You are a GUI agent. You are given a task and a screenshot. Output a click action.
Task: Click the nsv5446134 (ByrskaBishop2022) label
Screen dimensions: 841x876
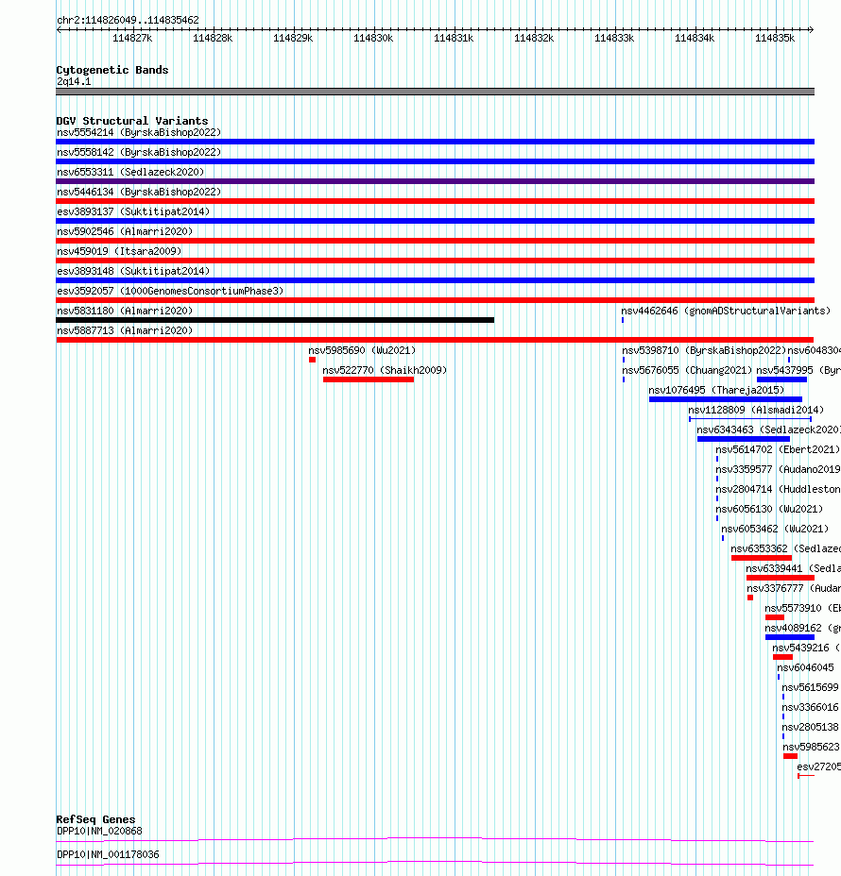(139, 192)
